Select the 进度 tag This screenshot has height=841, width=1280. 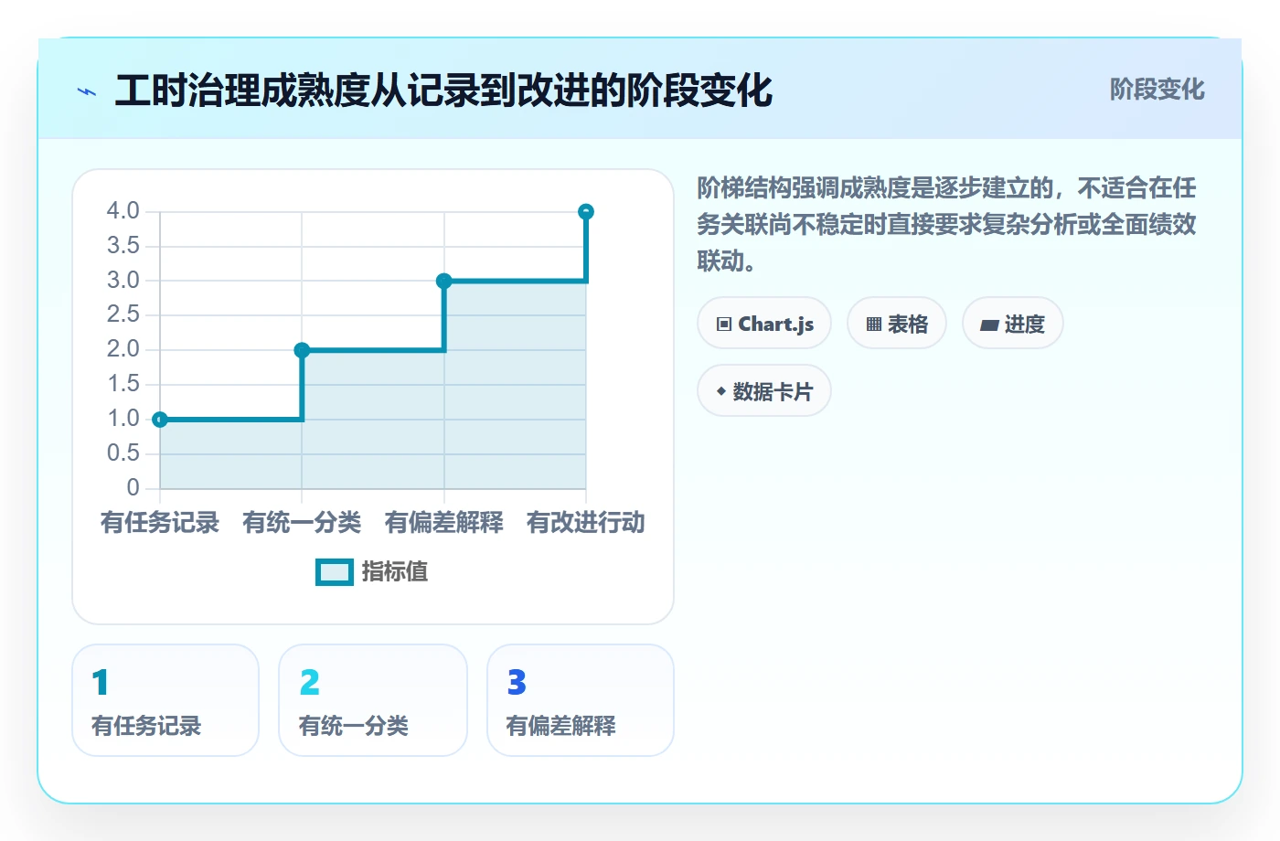click(1013, 324)
